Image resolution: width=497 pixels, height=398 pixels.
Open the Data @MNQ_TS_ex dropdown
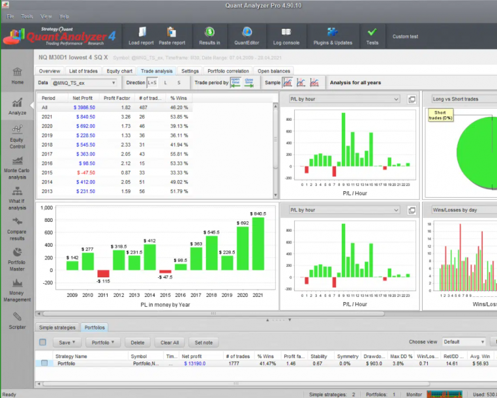coord(84,83)
